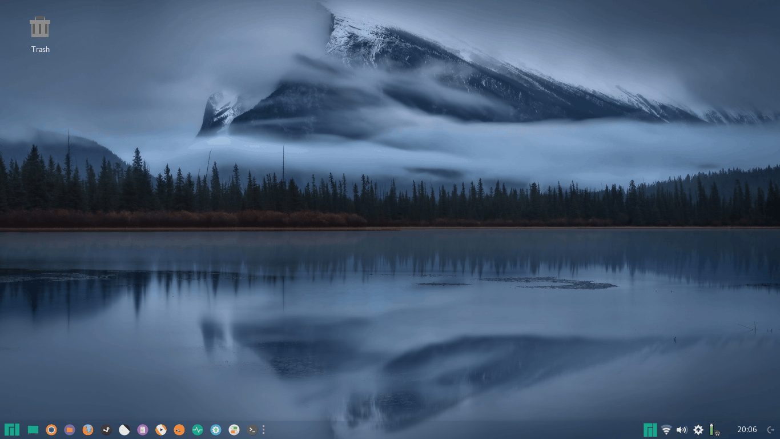Image resolution: width=780 pixels, height=439 pixels.
Task: Open the Wi-Fi network tray menu
Action: tap(666, 430)
